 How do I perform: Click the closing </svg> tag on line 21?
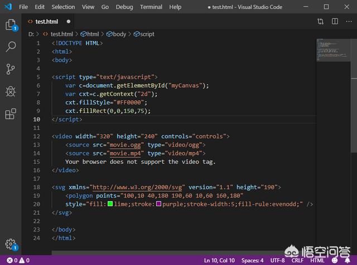[62, 213]
